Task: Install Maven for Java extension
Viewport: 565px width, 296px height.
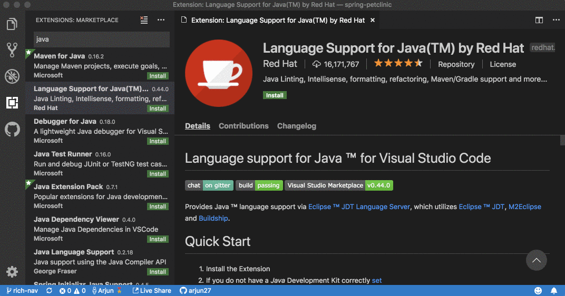Action: pos(158,76)
